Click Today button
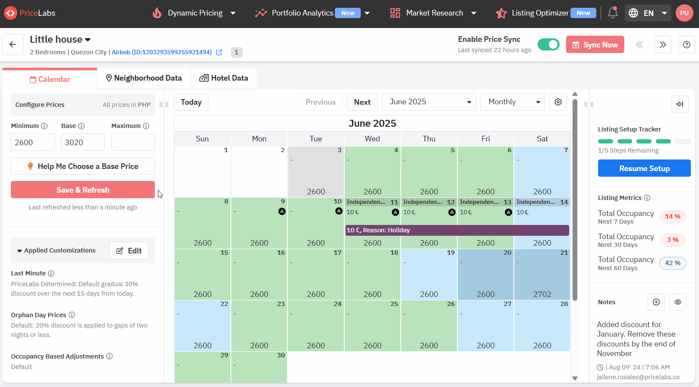Image resolution: width=699 pixels, height=387 pixels. [191, 102]
